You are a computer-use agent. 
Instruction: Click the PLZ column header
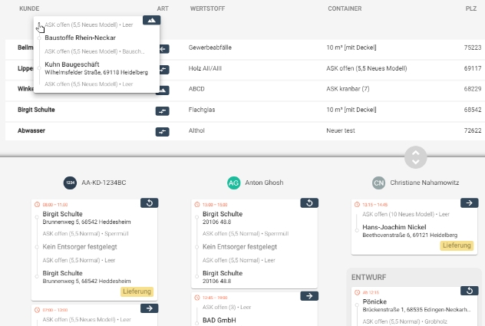[471, 8]
